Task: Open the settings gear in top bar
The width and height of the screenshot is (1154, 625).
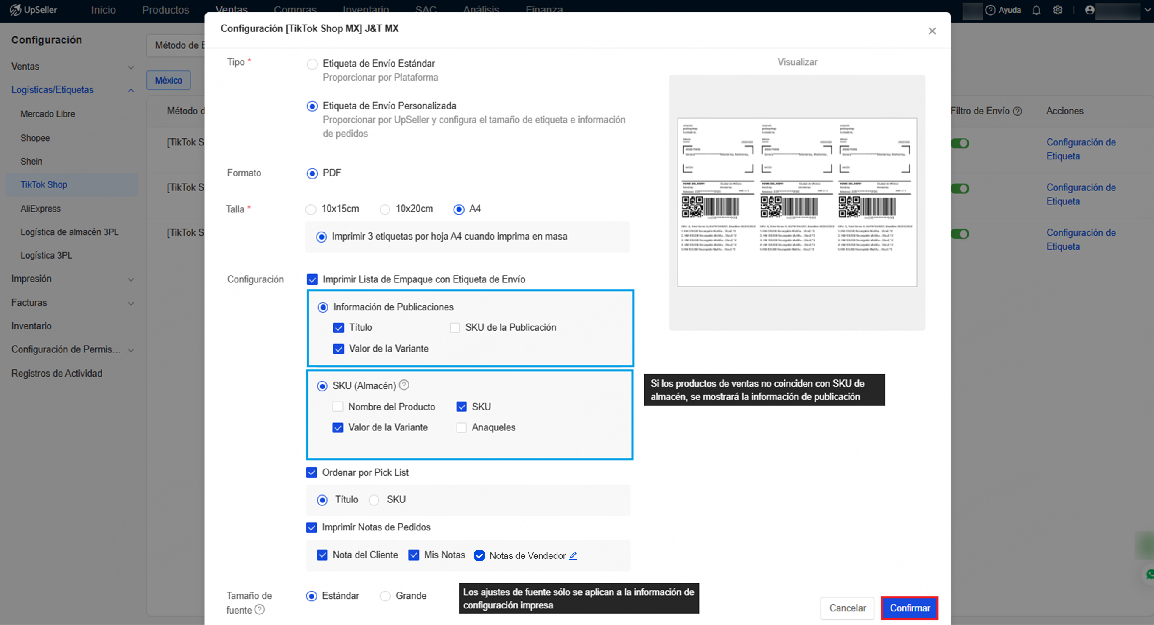Action: pyautogui.click(x=1058, y=10)
